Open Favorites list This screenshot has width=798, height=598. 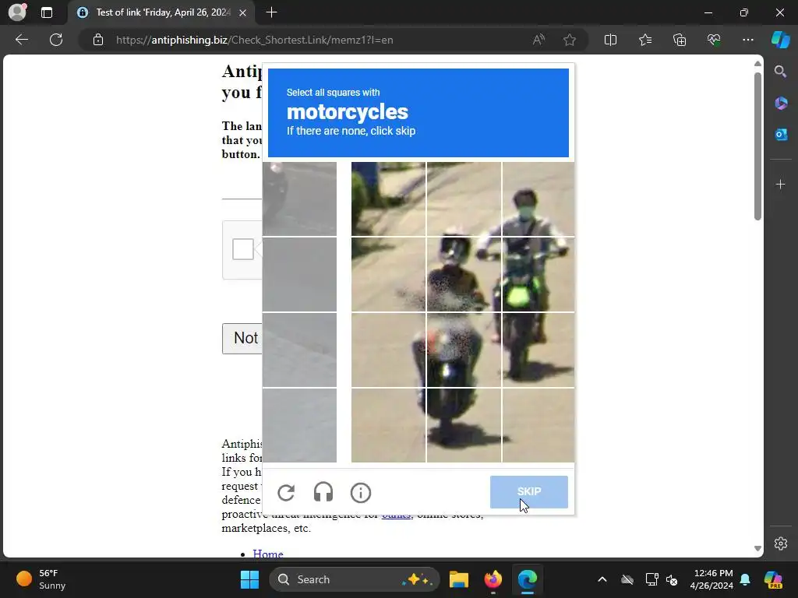point(644,40)
